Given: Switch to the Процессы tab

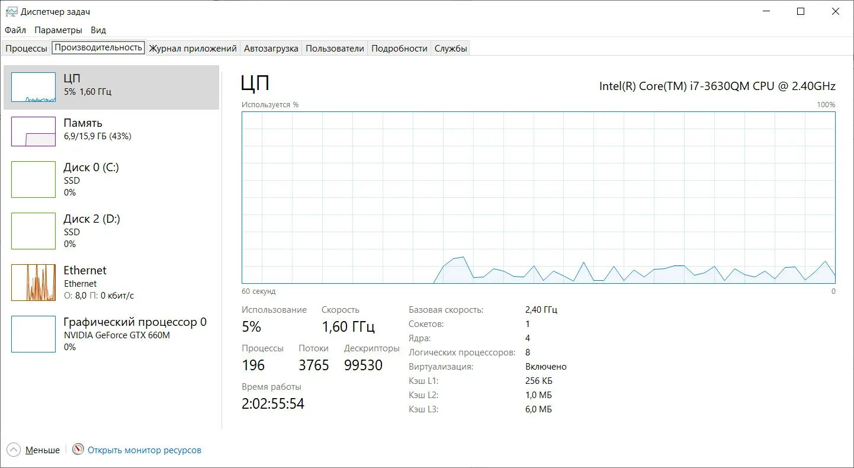Looking at the screenshot, I should 26,49.
